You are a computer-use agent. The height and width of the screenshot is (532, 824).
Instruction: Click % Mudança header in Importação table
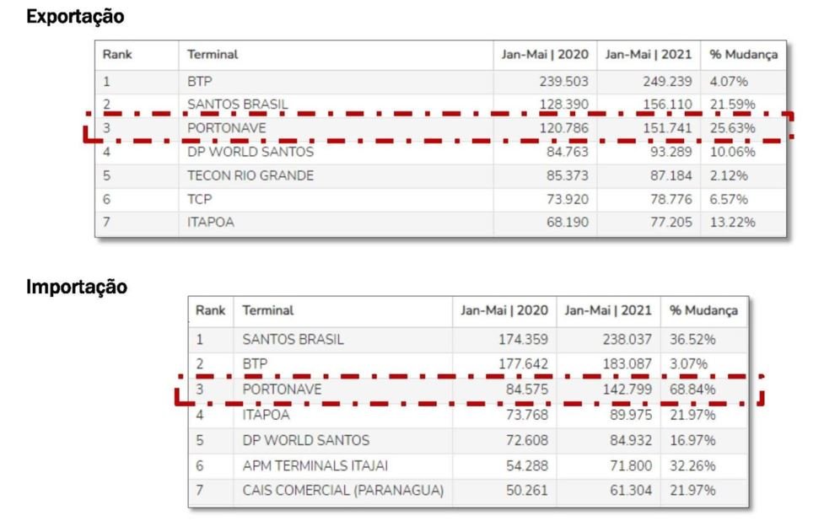tap(703, 310)
